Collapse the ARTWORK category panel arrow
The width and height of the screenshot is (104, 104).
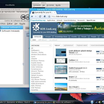(x=50, y=45)
